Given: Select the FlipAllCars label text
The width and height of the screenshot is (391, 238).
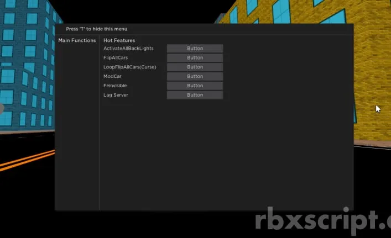Looking at the screenshot, I should [116, 58].
